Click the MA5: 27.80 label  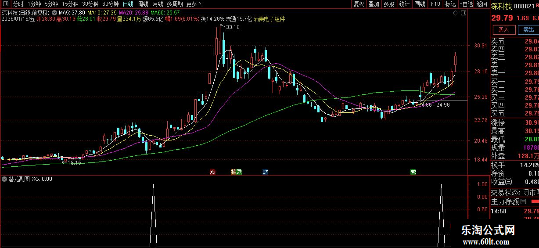[72, 13]
